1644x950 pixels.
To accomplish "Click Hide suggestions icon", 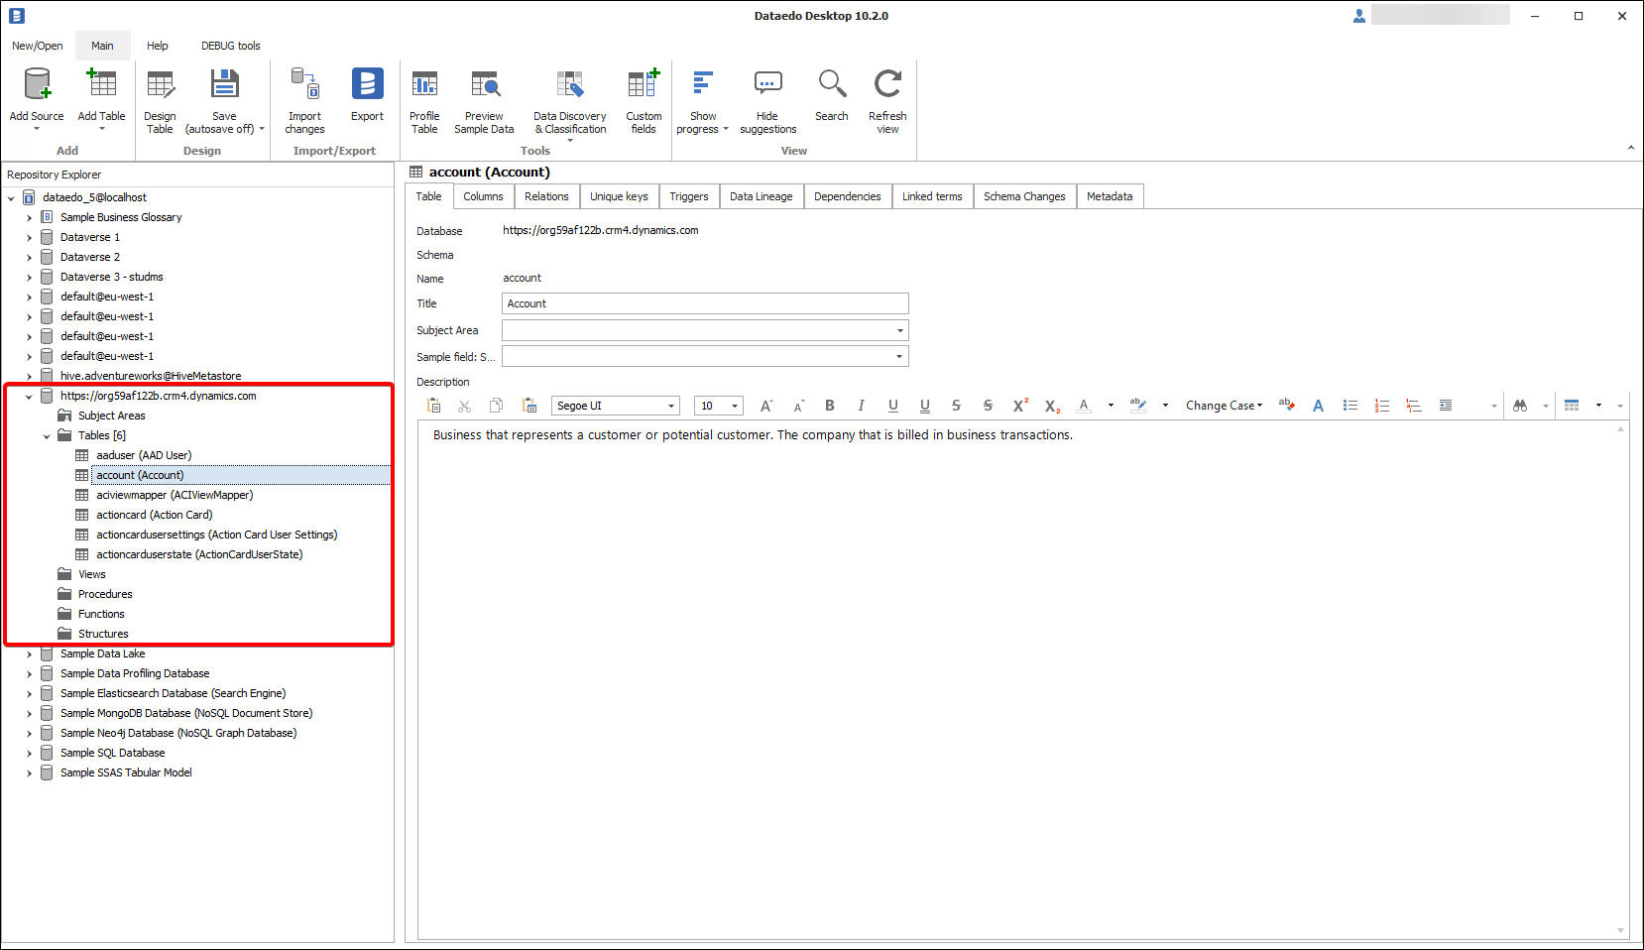I will click(767, 85).
